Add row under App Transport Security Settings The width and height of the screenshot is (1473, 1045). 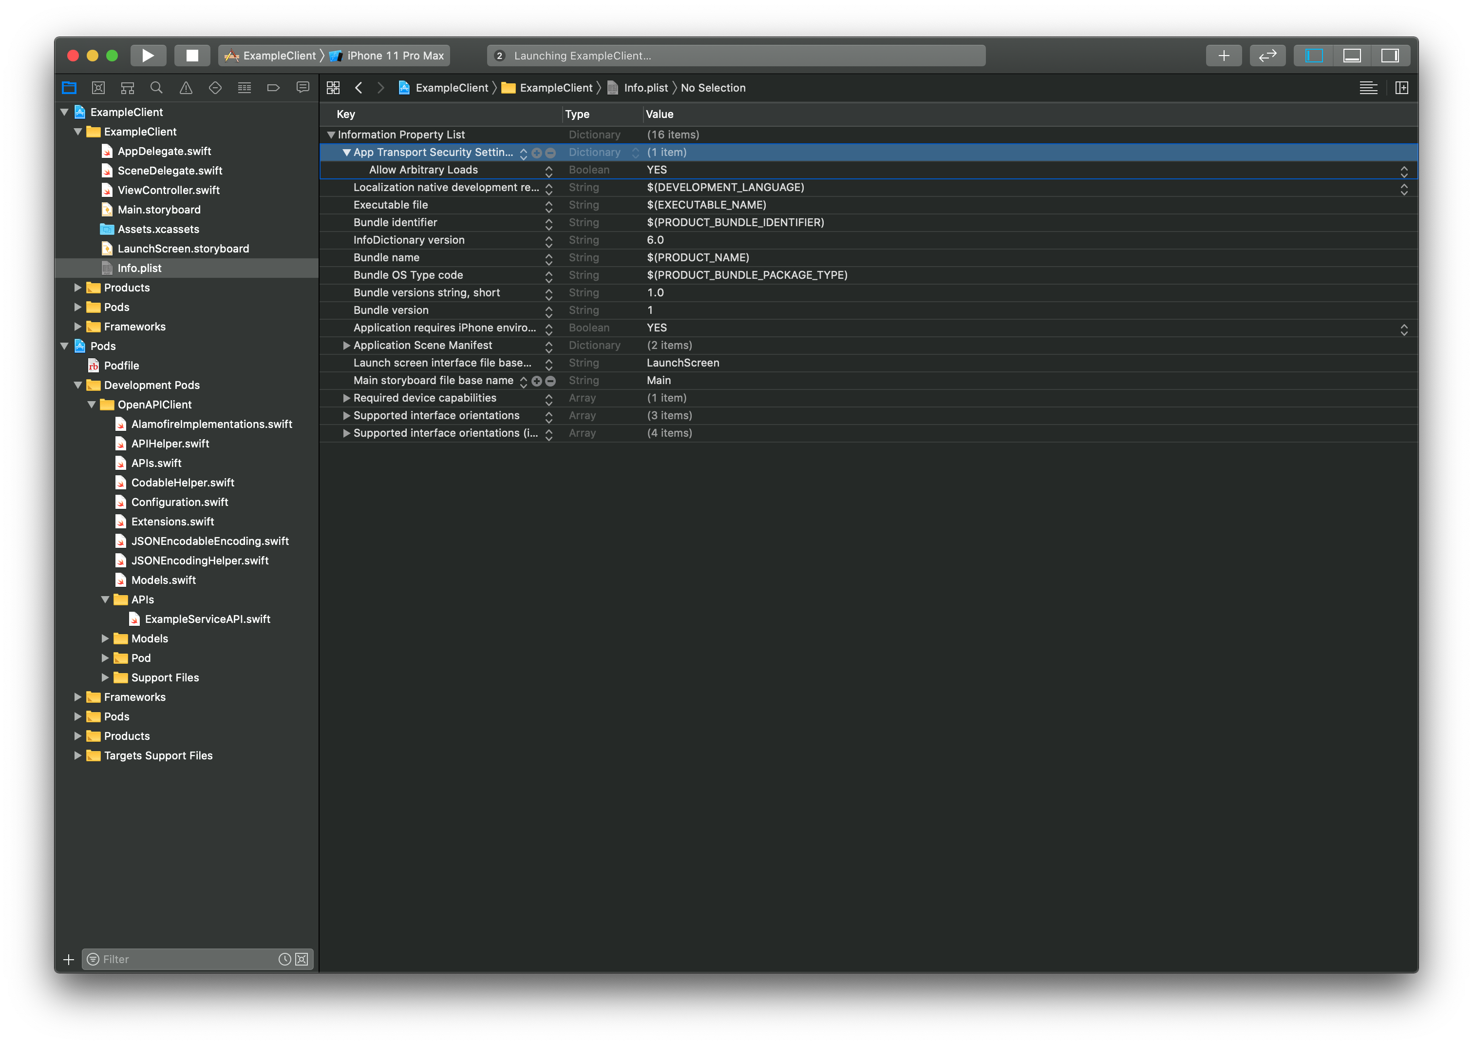click(537, 153)
